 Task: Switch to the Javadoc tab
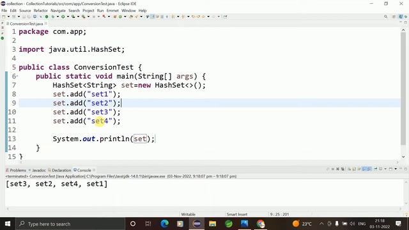click(x=37, y=171)
